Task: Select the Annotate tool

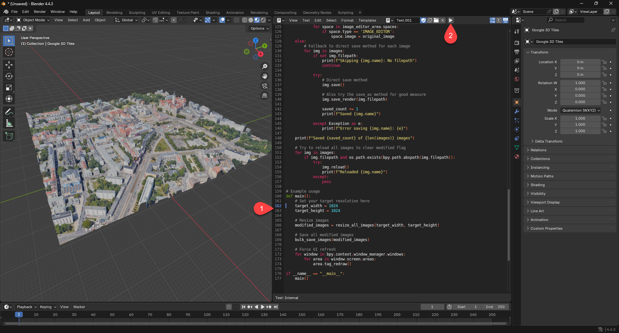Action: tap(9, 112)
